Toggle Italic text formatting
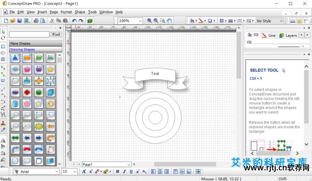The width and height of the screenshot is (312, 181). [x=124, y=171]
